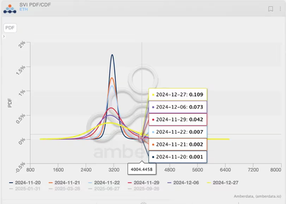Click the 2024-12-27: 0.109 tooltip entry
Screen dimensions: 286x204
point(178,94)
